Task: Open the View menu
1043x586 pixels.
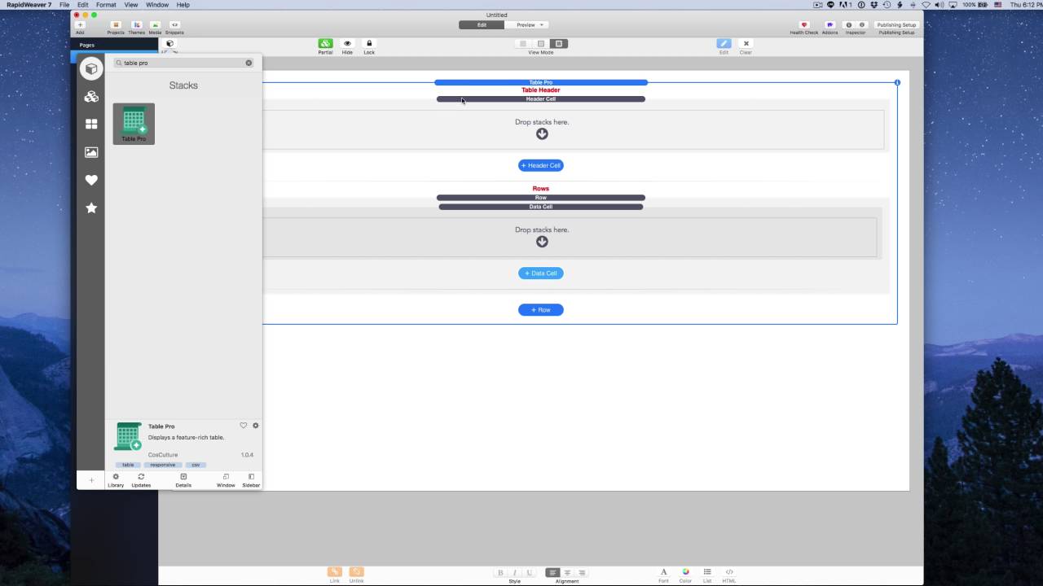Action: tap(130, 5)
